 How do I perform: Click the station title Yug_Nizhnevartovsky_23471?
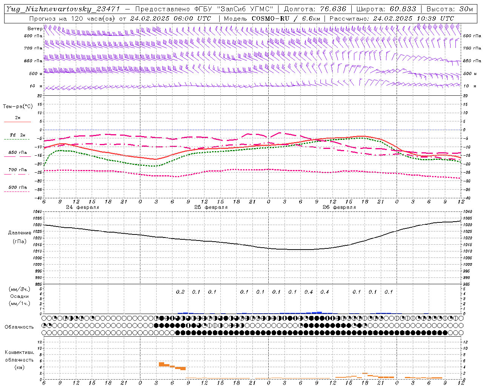pos(63,9)
